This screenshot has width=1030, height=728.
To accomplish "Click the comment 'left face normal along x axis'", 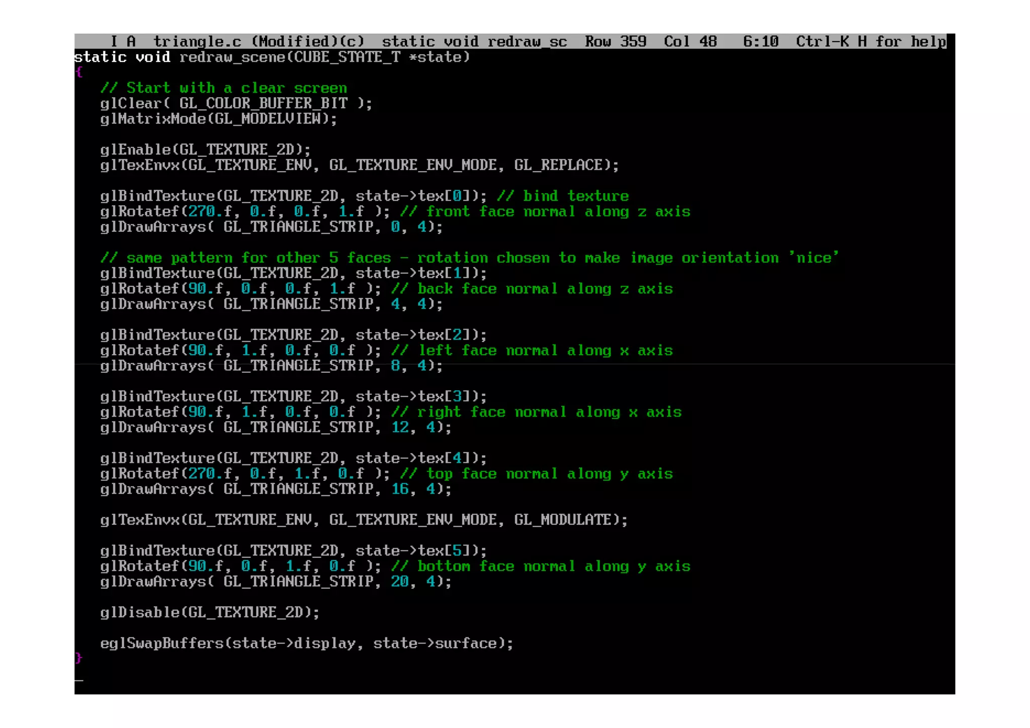I will tap(532, 350).
